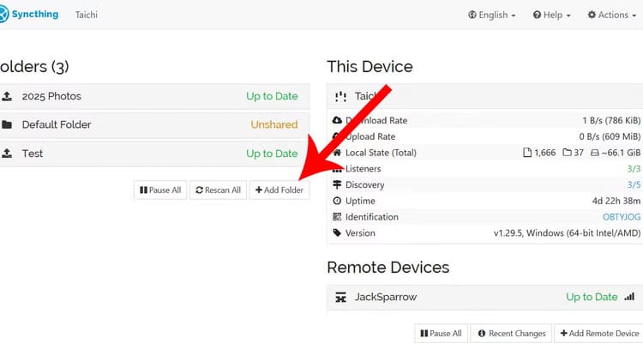Screen dimensions: 643x362
Task: Click the upload icon beside Test folder
Action: pos(7,154)
